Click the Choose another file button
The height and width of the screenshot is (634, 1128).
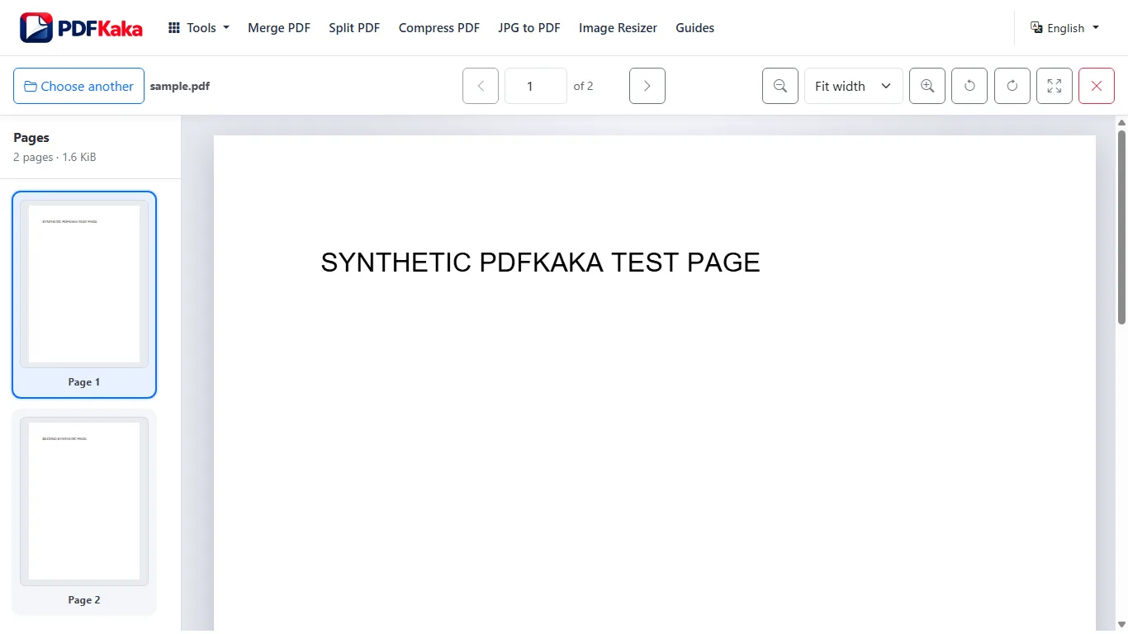[x=78, y=86]
